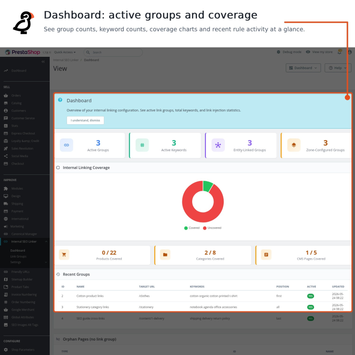Open the Link Groups submenu item
Image resolution: width=355 pixels, height=355 pixels.
point(18,256)
